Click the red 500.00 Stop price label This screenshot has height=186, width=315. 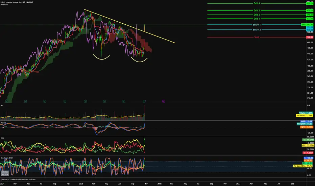tap(311, 37)
